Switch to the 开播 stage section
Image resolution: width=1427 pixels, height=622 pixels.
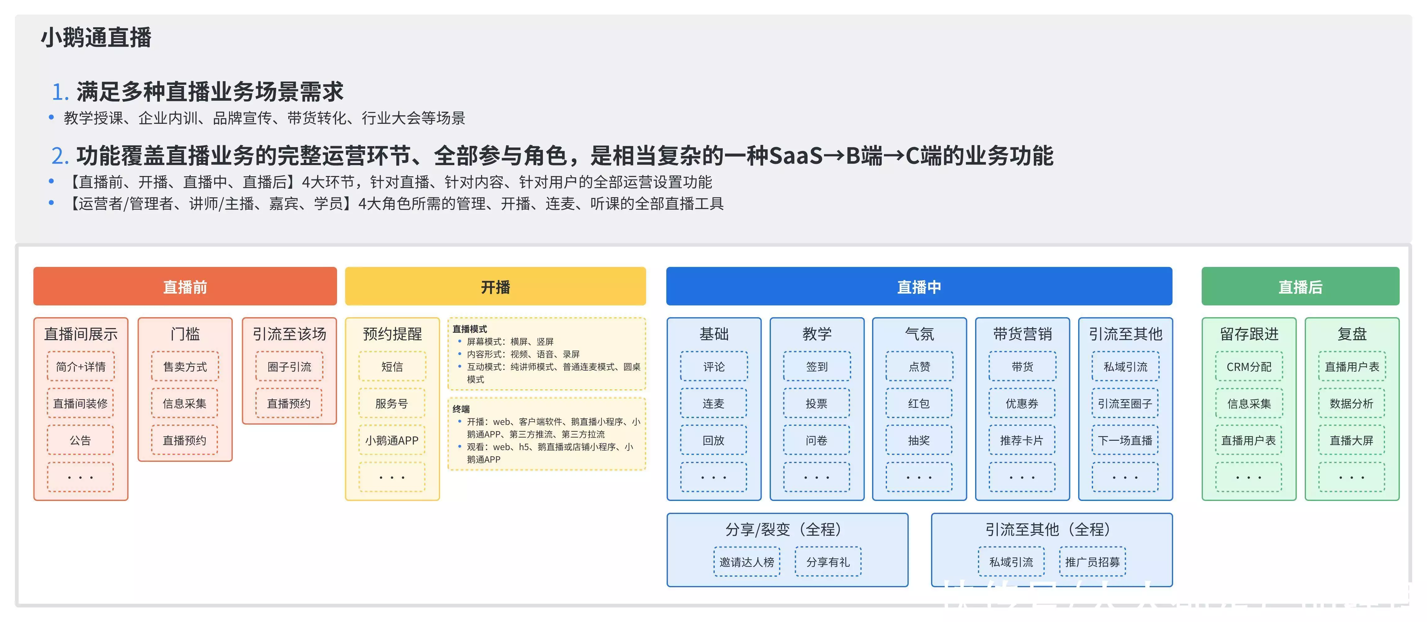[x=496, y=287]
